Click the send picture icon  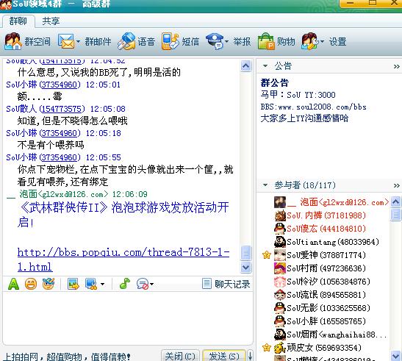click(73, 284)
